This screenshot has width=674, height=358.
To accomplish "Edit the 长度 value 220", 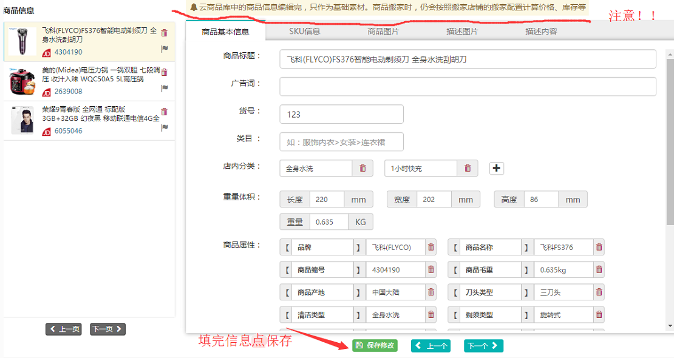I will (327, 200).
